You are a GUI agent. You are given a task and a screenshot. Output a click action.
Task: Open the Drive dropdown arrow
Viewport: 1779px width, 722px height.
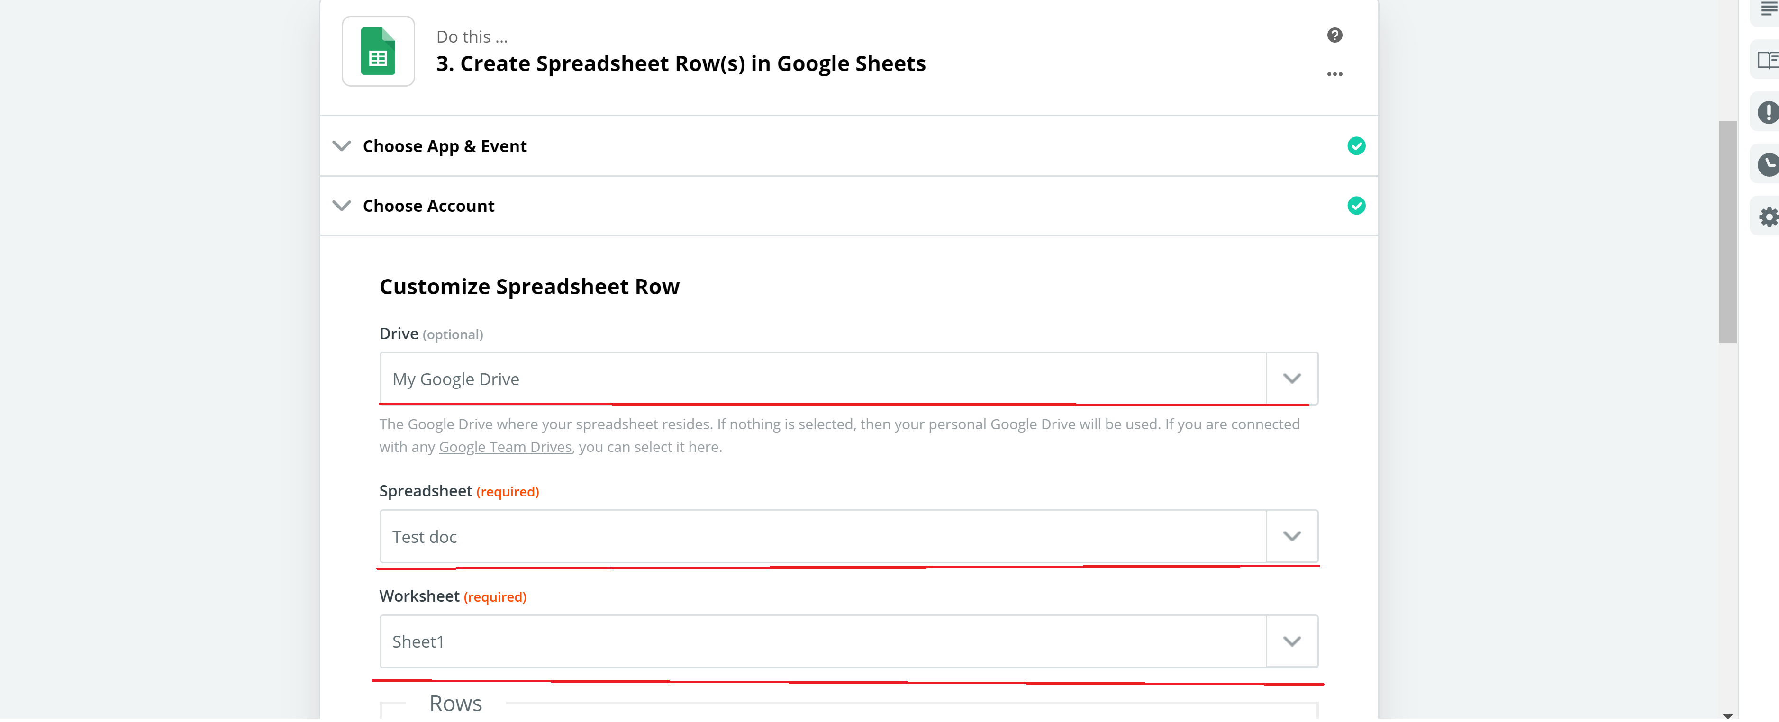1291,379
